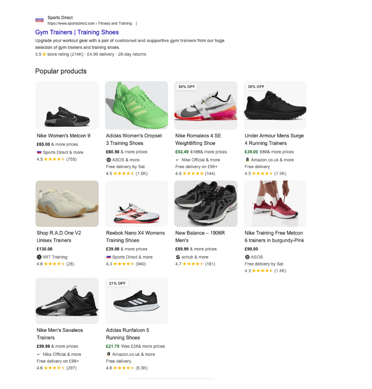Click the Nike Romaleos 4 SE product image
372x389 pixels.
click(206, 105)
